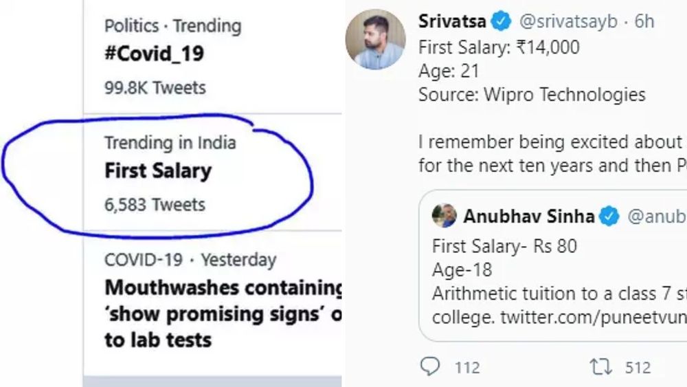Click the 99.8K Tweets count
This screenshot has width=687, height=387.
click(155, 87)
